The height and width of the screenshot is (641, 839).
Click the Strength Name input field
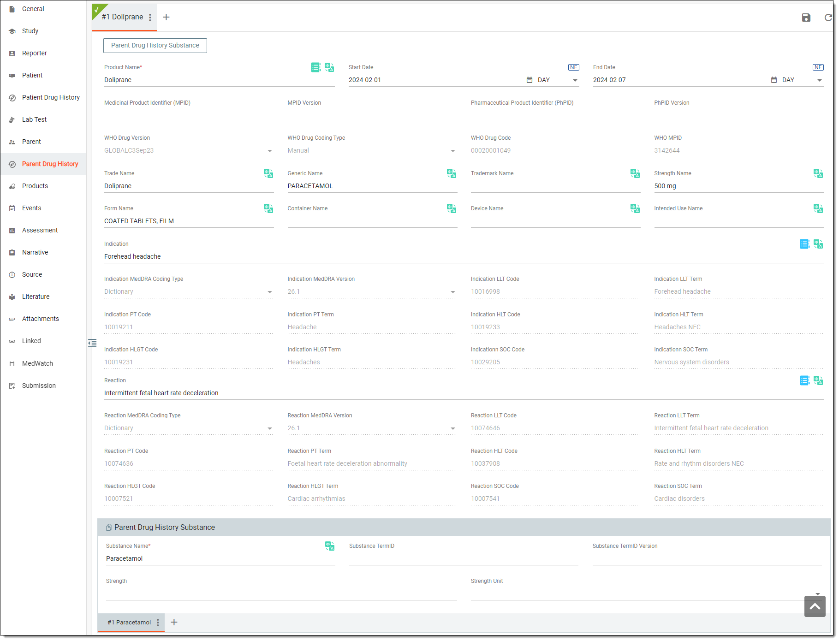pos(739,186)
